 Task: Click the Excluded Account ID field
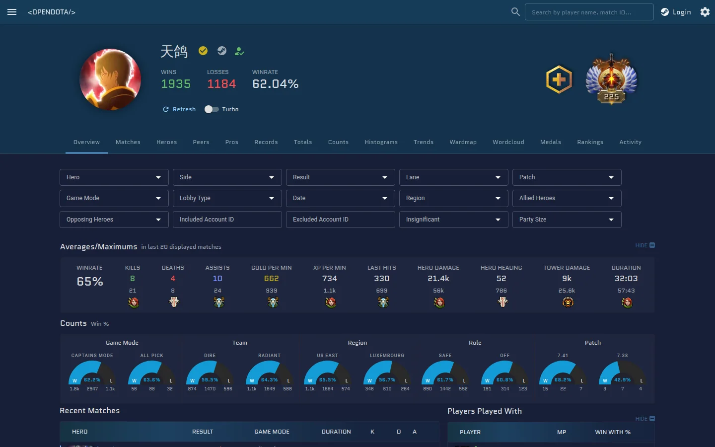pos(340,220)
